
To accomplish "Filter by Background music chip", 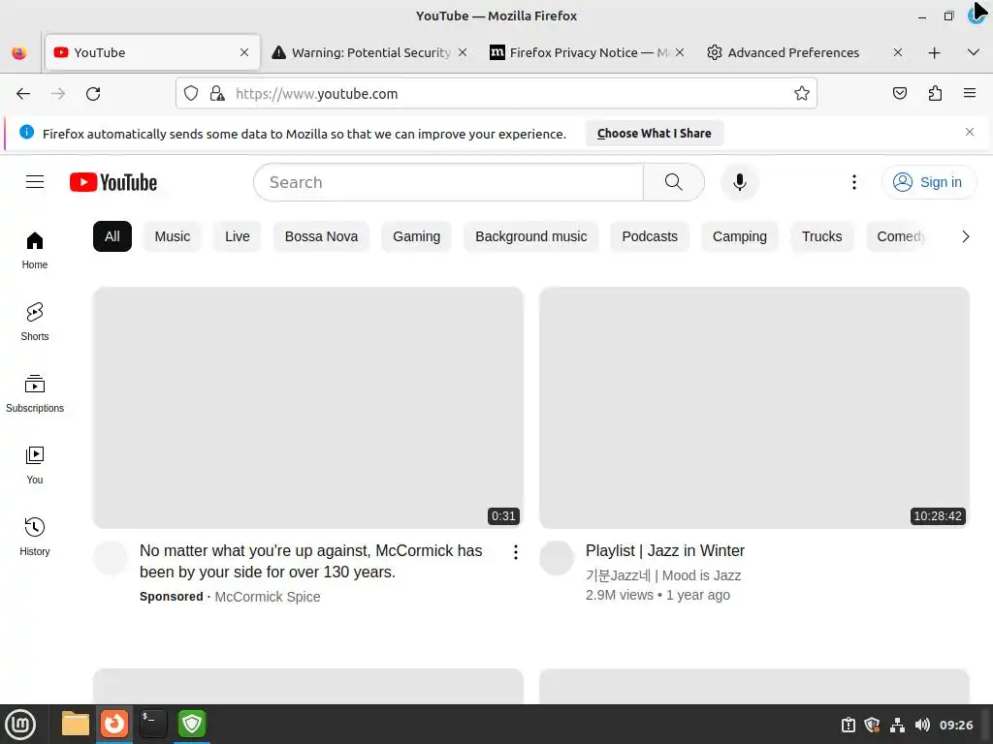I will pyautogui.click(x=530, y=236).
